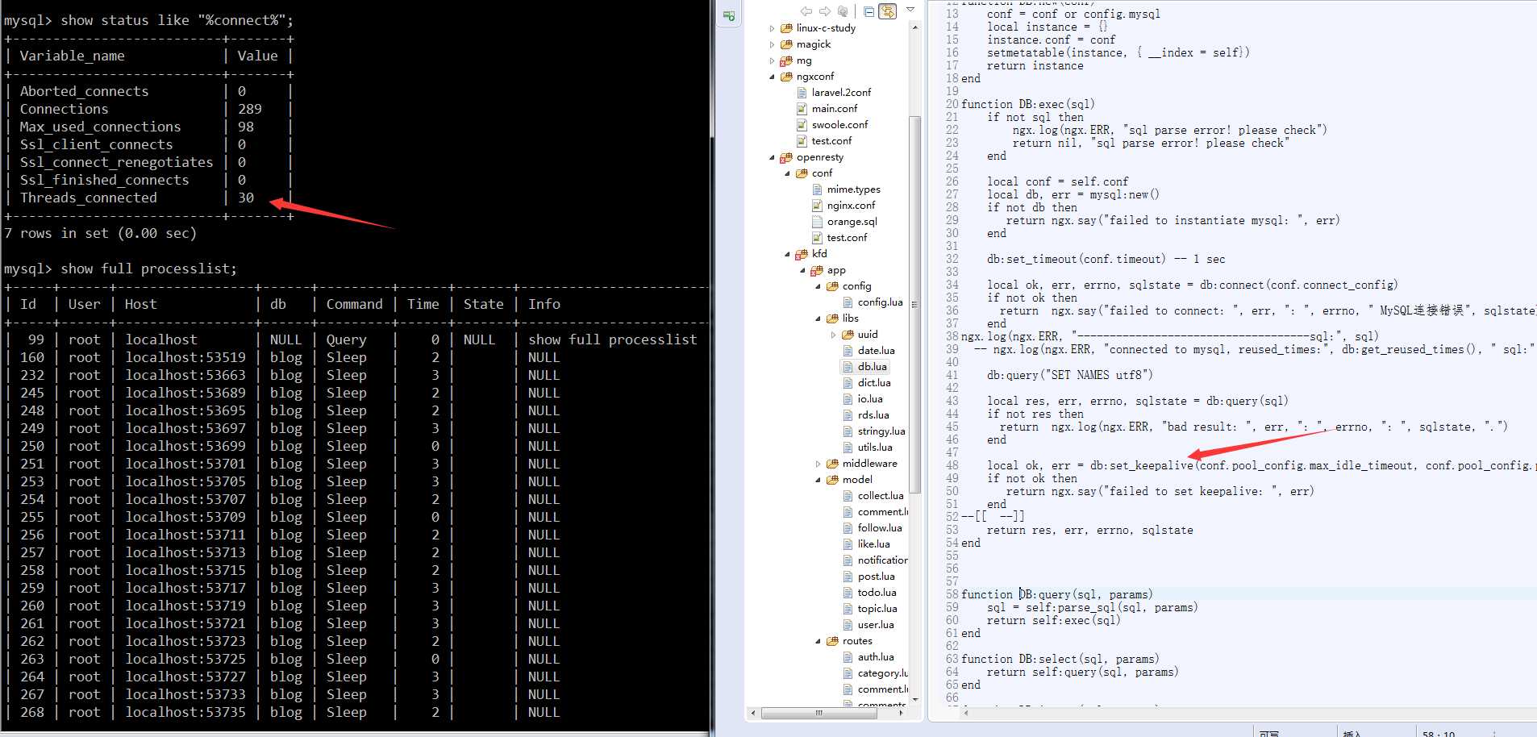Expand the uuid folder

[x=833, y=335]
